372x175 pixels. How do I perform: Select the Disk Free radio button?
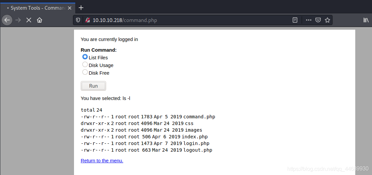pyautogui.click(x=85, y=72)
